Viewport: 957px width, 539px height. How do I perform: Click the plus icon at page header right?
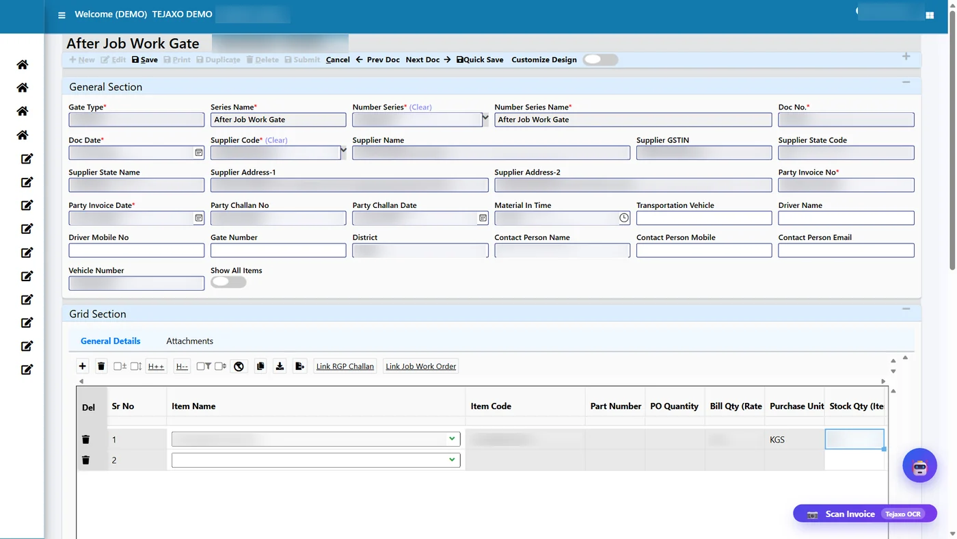coord(906,56)
